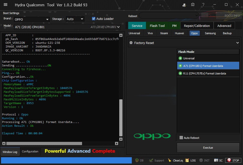This screenshot has height=165, width=243.
Task: Open the Samsung brand tab
Action: pos(210,33)
